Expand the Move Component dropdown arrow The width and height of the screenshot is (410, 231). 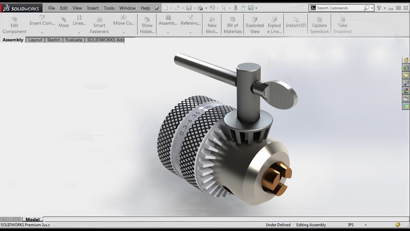(x=124, y=32)
